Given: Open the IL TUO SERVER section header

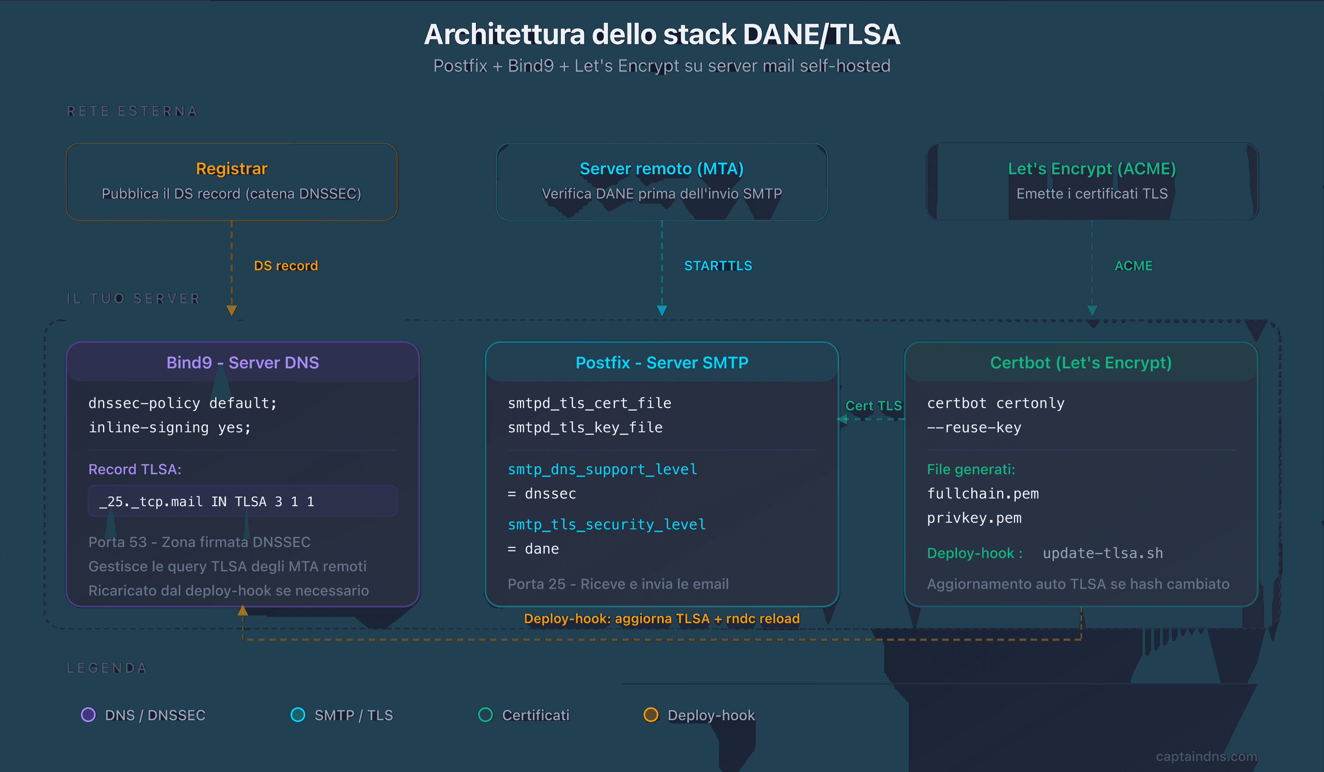Looking at the screenshot, I should tap(134, 298).
